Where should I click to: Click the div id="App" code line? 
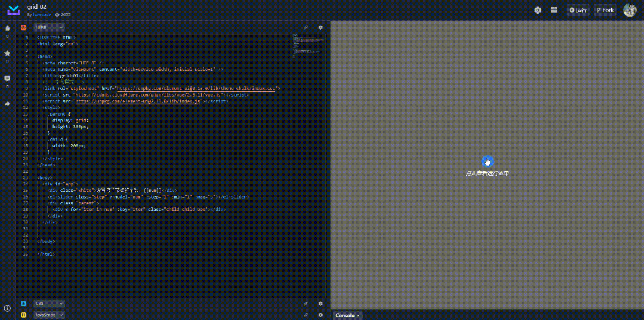[x=60, y=184]
